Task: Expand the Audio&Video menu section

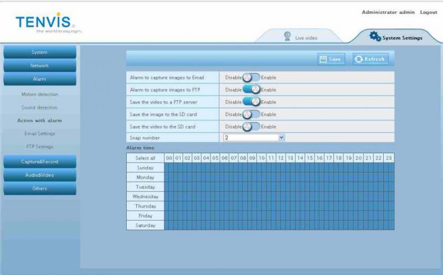Action: [x=40, y=175]
